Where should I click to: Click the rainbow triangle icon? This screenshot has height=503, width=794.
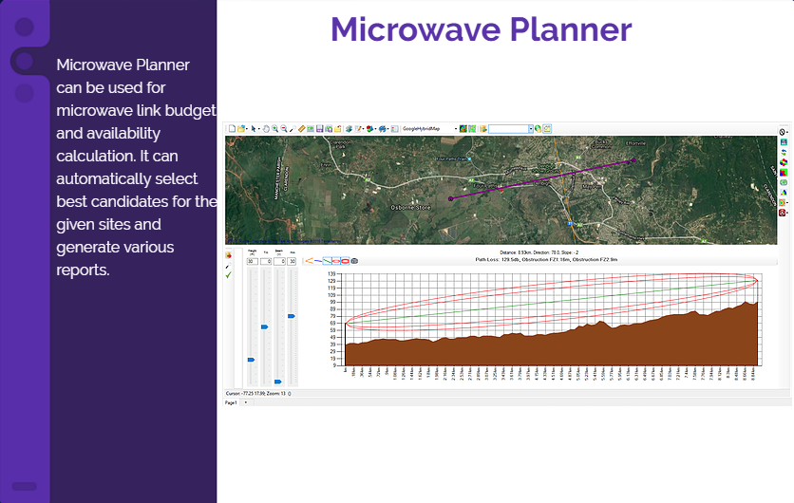(x=784, y=193)
